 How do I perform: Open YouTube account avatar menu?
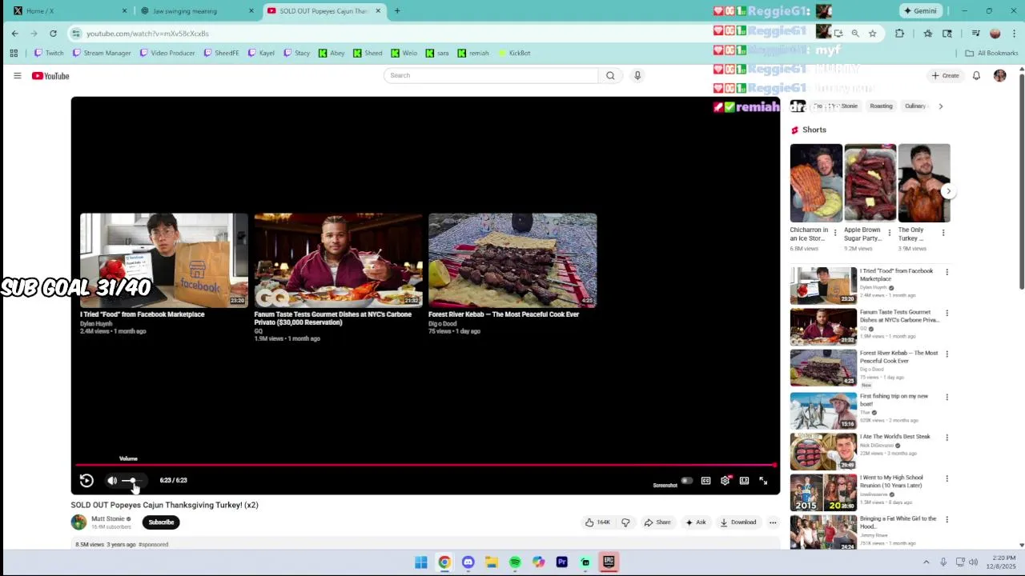click(x=999, y=75)
